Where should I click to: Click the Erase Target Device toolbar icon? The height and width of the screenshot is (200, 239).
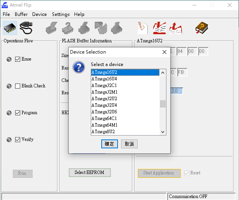tap(52, 28)
